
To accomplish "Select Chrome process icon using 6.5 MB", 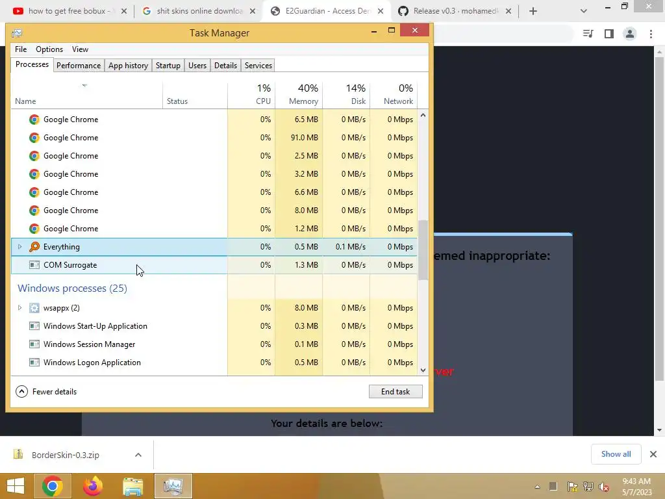I will (x=34, y=120).
